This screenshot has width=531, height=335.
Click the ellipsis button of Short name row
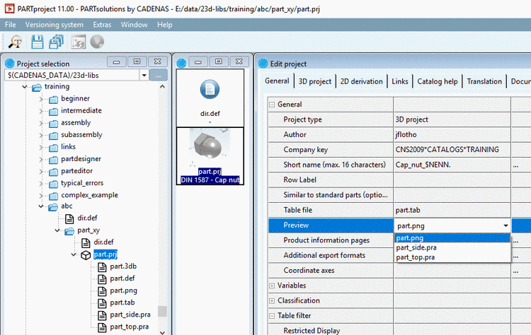coord(515,165)
